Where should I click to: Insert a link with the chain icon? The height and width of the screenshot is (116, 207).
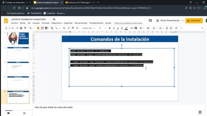click(132, 28)
